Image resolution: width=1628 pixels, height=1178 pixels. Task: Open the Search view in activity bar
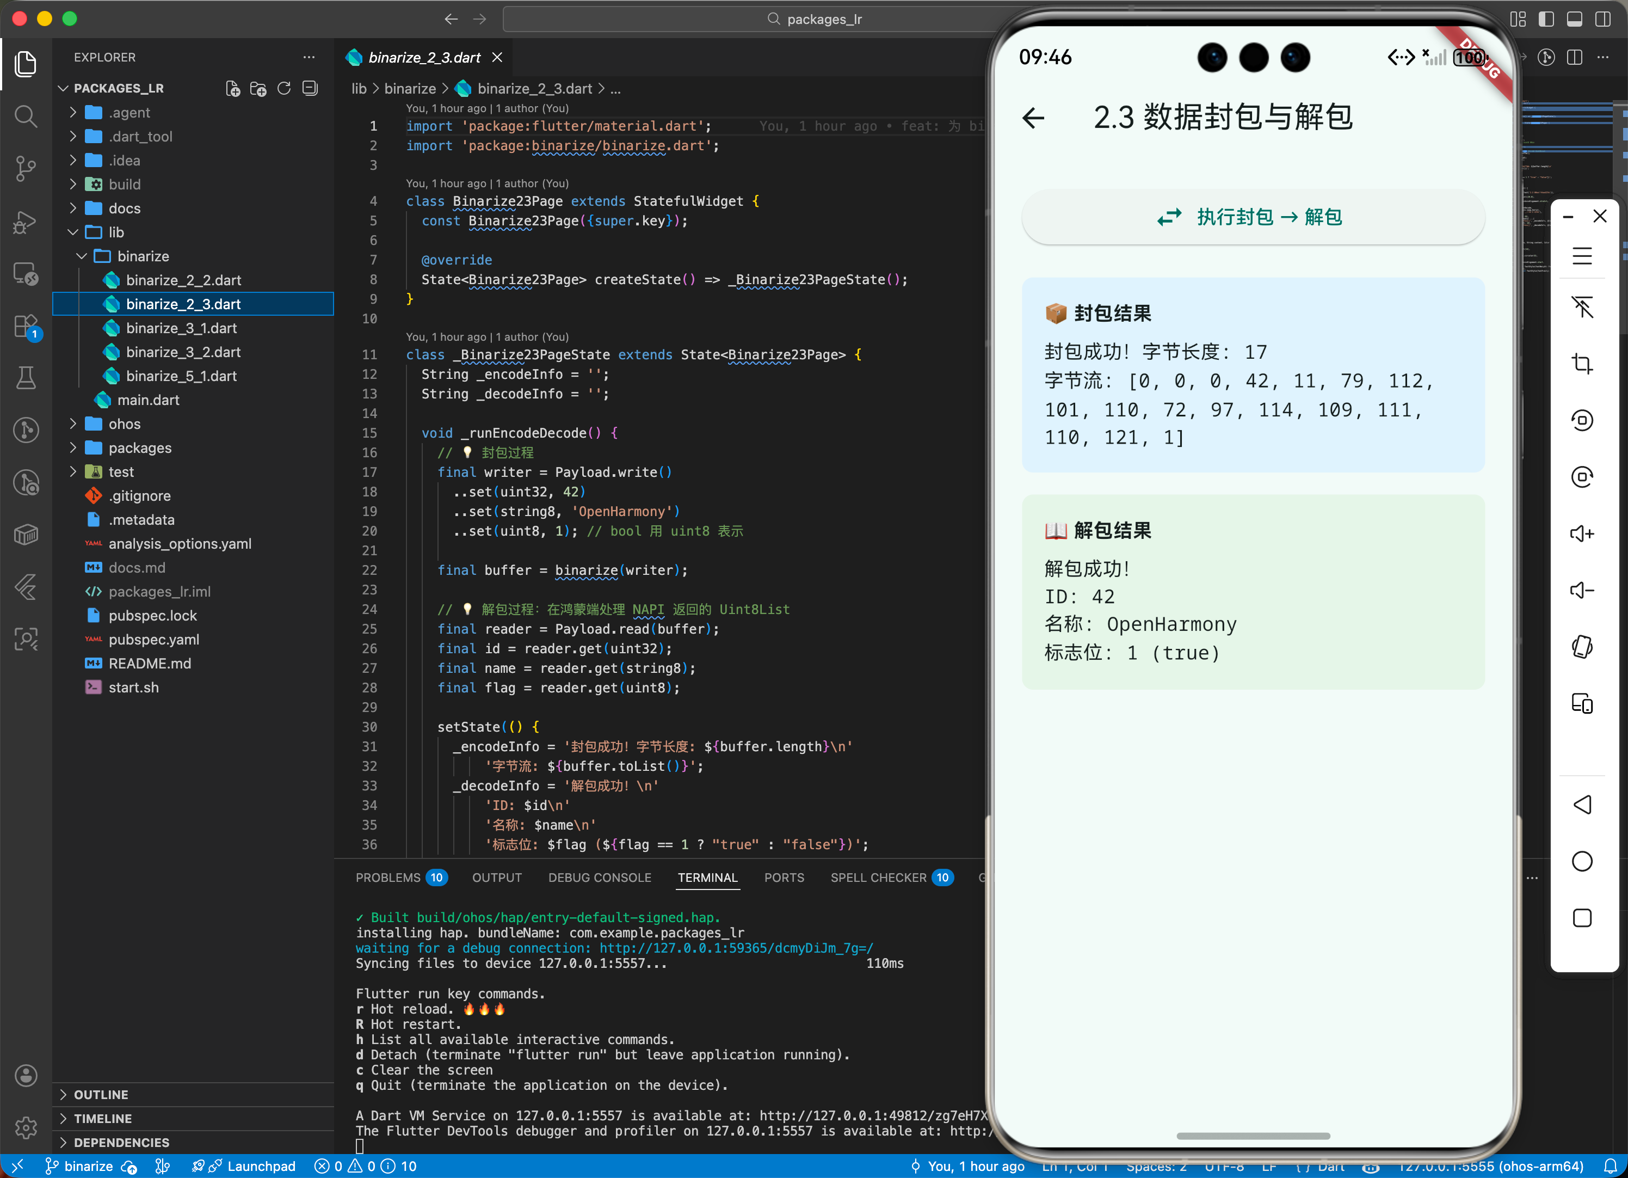26,116
